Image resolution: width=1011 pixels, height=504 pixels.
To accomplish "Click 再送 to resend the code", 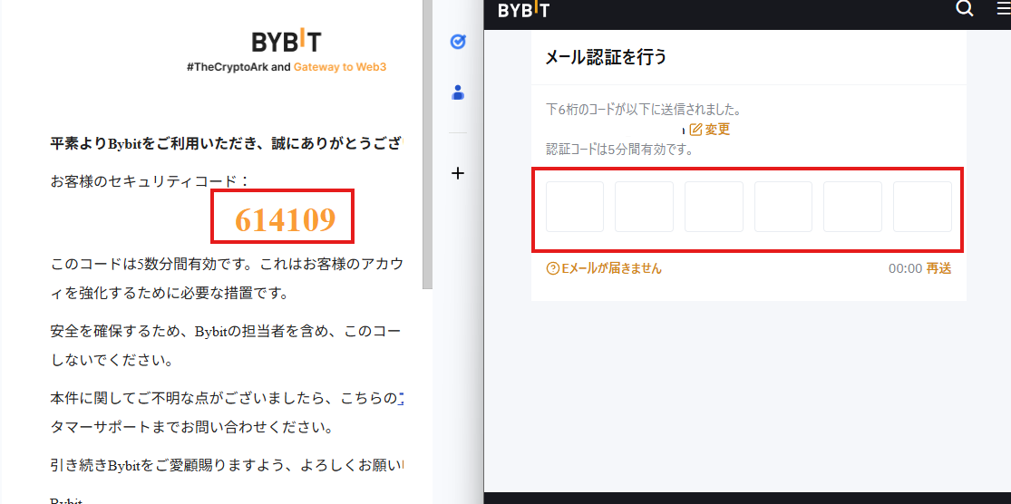I will pyautogui.click(x=938, y=268).
